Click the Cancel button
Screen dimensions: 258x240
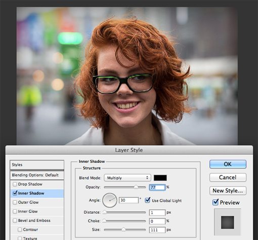[x=228, y=177]
